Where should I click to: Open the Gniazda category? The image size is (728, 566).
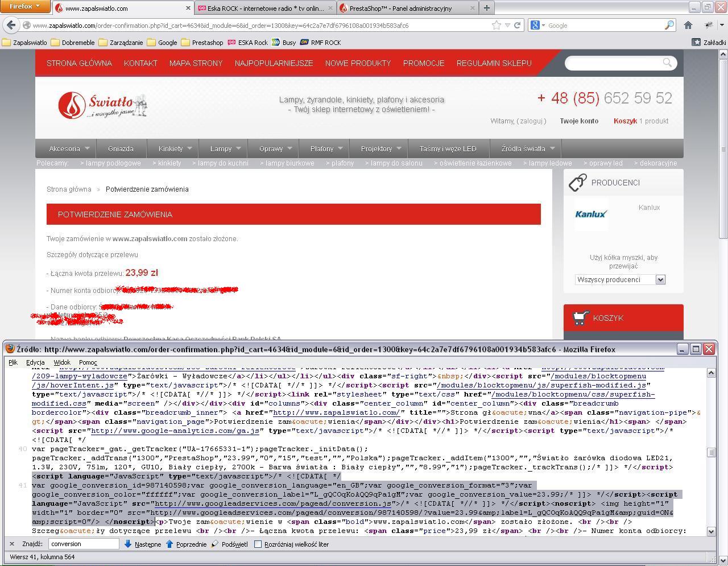pyautogui.click(x=121, y=148)
